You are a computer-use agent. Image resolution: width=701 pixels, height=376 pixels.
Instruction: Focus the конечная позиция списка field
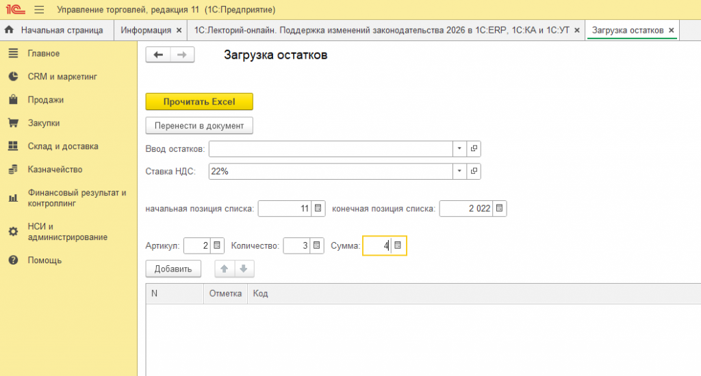point(466,209)
